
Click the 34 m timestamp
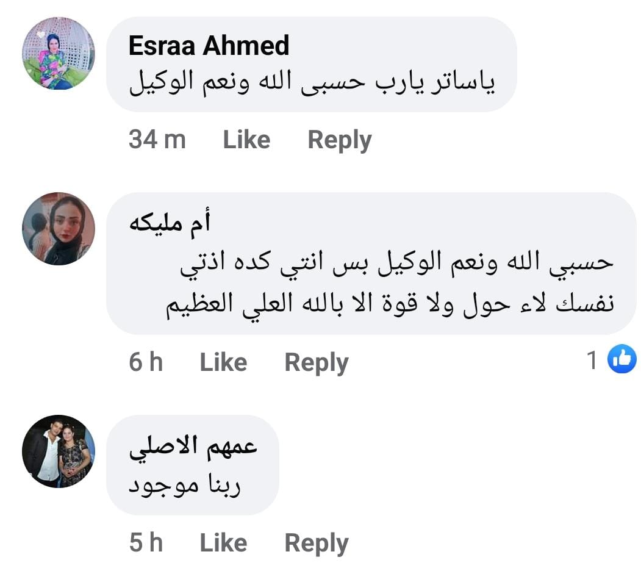click(x=157, y=140)
